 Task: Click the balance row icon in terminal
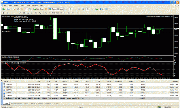point(4,98)
